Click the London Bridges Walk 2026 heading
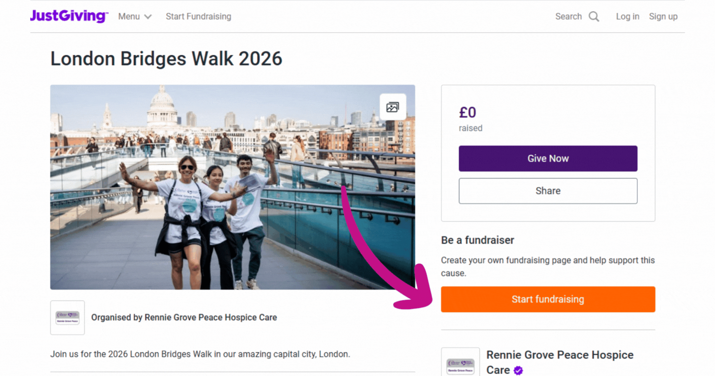Viewport: 715px width, 376px height. tap(166, 59)
